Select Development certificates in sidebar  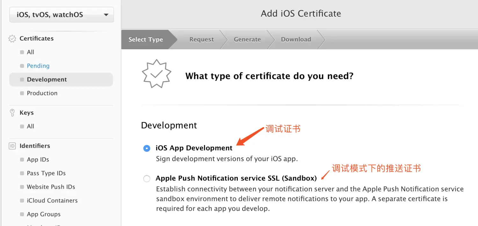tap(61, 79)
